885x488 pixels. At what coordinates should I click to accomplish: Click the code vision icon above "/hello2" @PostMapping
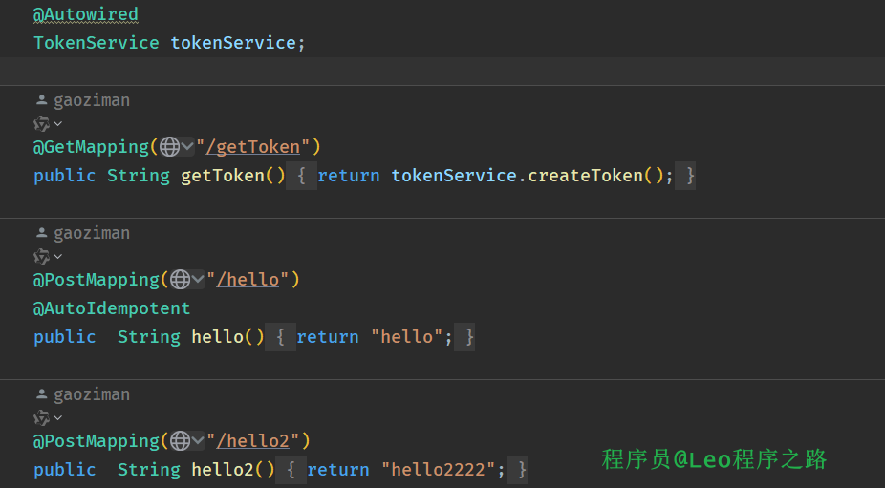click(x=42, y=417)
